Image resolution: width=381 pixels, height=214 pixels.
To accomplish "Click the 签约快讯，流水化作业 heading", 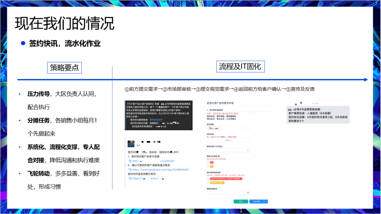I will click(65, 44).
